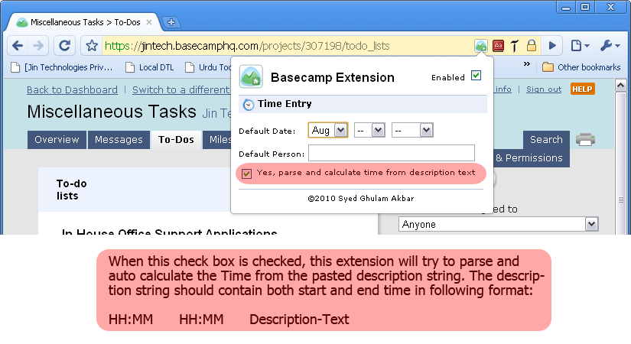Reload the page with the refresh icon
Viewport: 631px width, 344px height.
(64, 45)
